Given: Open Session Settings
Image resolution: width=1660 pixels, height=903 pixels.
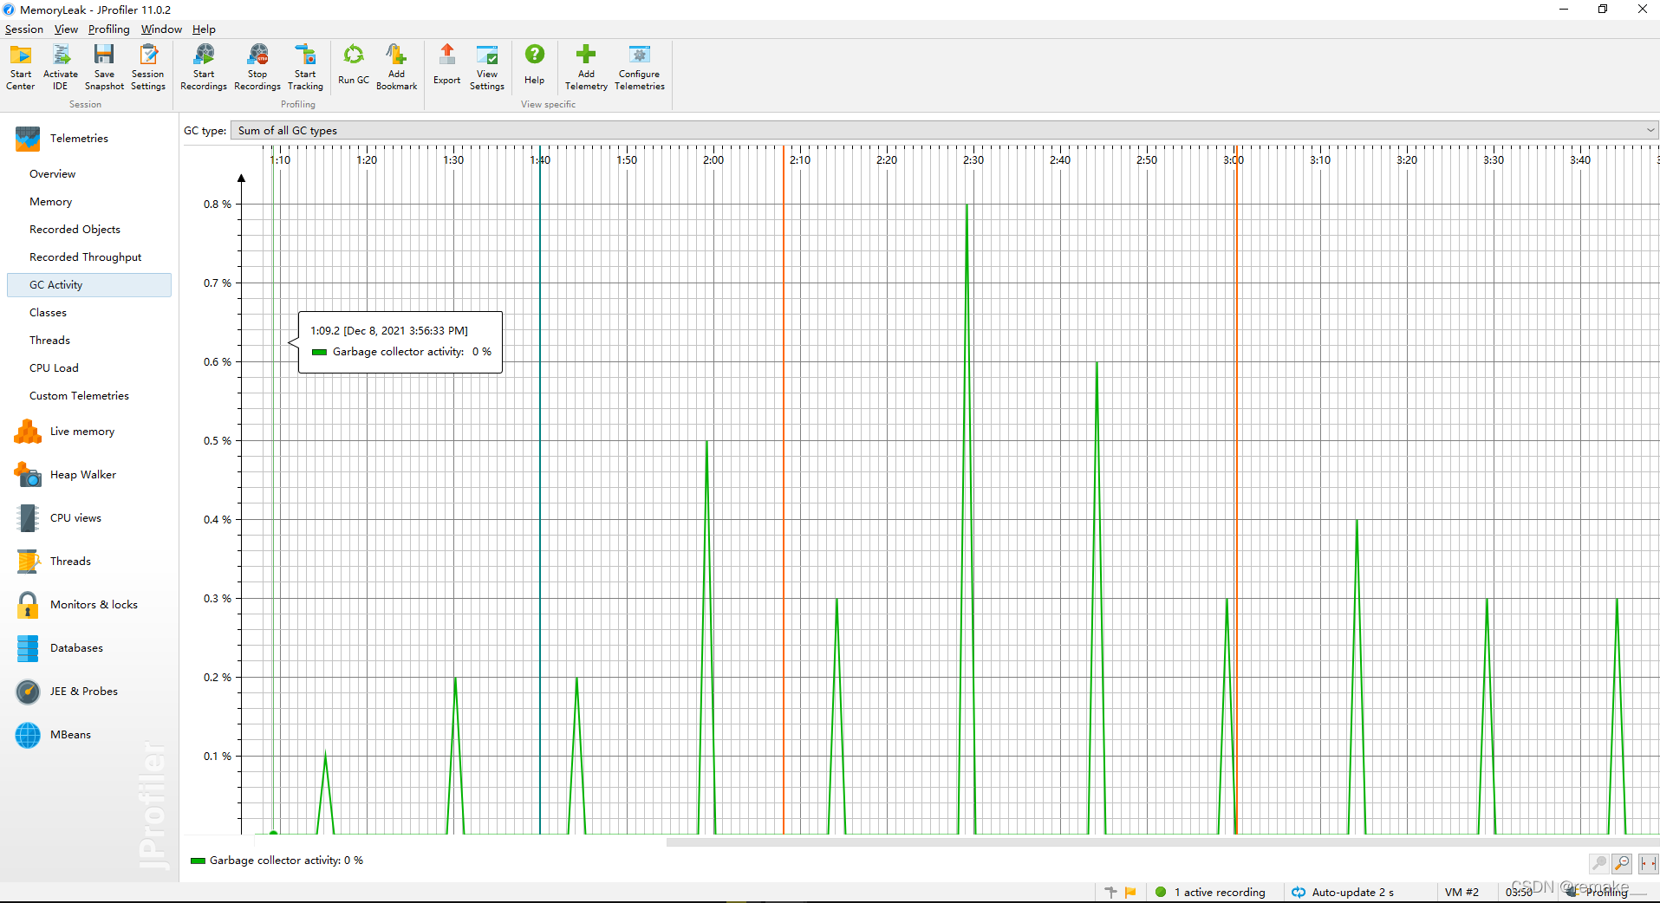Looking at the screenshot, I should pyautogui.click(x=148, y=67).
